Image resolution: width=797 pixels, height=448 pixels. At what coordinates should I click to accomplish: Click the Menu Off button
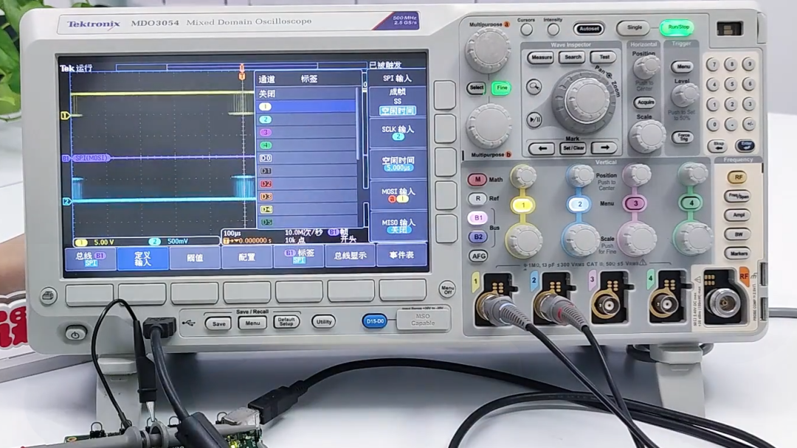pyautogui.click(x=447, y=290)
